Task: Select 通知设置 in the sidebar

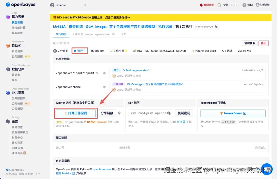Action: point(17,143)
